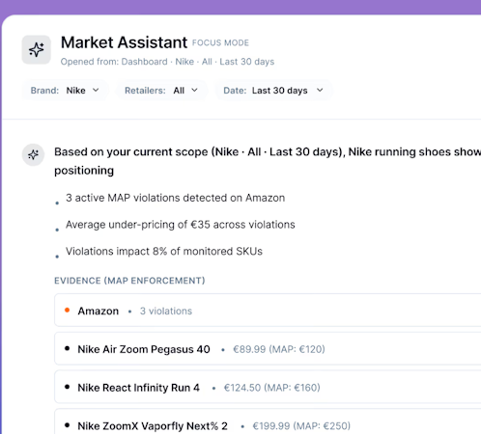
Task: Click the 'Based on your current scope' summary text
Action: (268, 161)
